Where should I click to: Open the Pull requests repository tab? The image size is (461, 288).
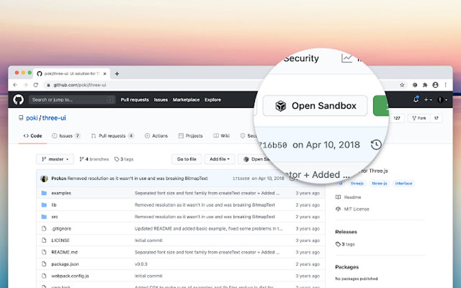113,135
